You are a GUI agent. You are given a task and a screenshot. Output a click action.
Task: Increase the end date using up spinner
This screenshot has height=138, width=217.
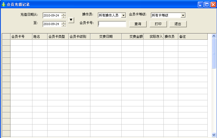pos(64,23)
